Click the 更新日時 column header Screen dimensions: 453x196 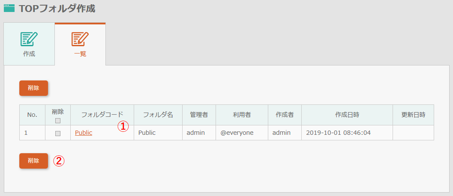point(414,115)
